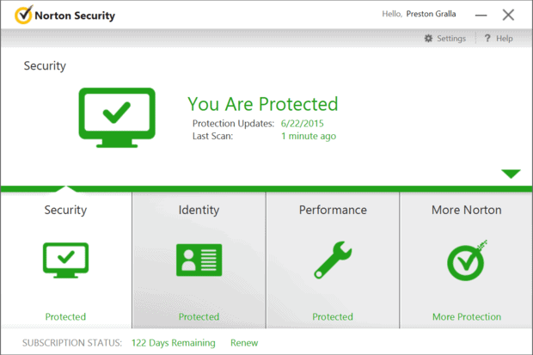
Task: Click the More Norton checkmark icon
Action: 466,260
